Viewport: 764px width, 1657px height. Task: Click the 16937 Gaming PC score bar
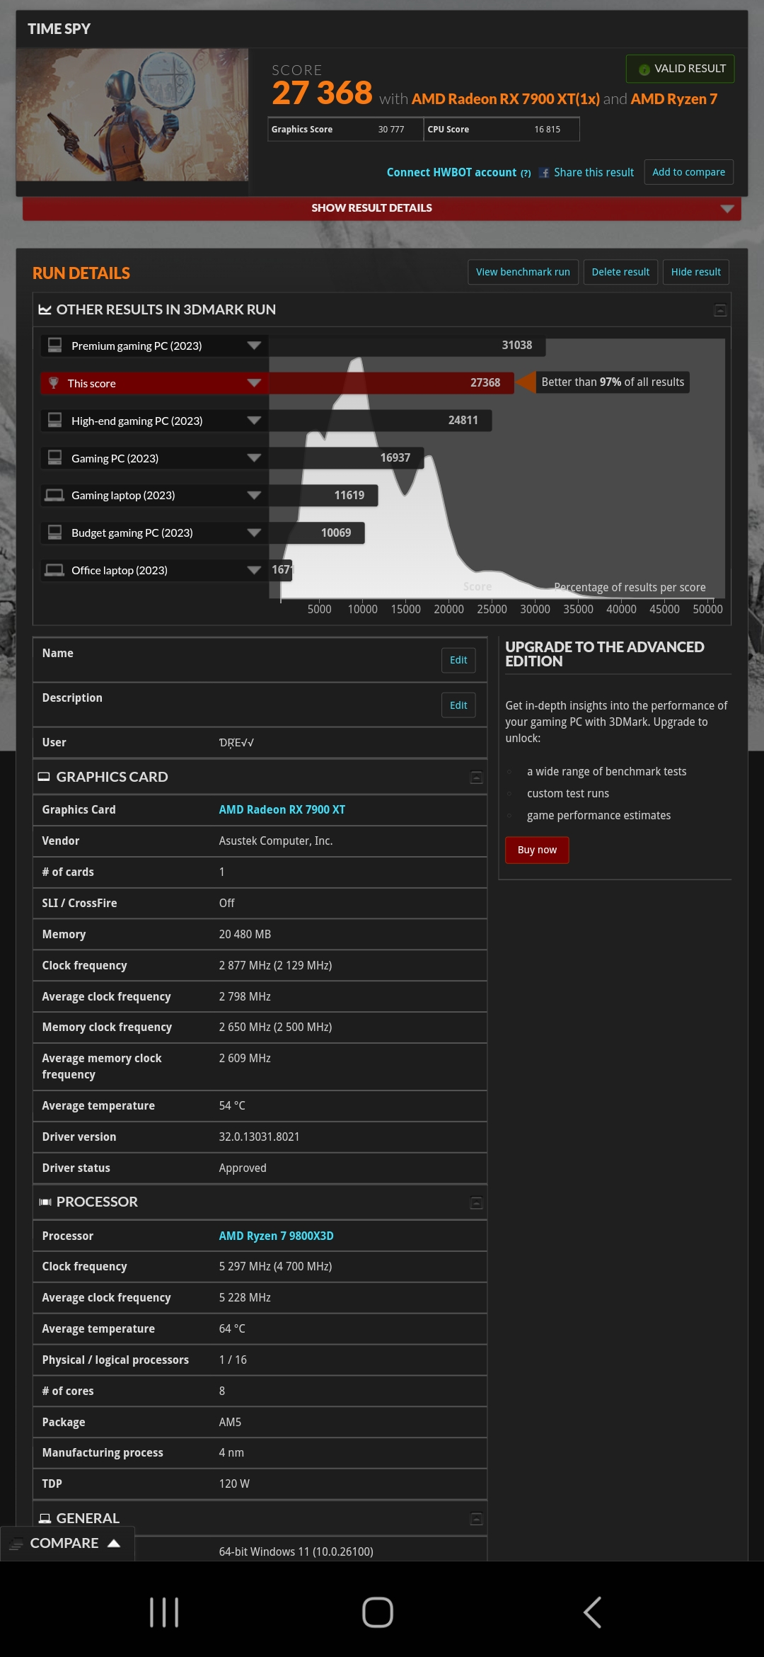(x=346, y=458)
